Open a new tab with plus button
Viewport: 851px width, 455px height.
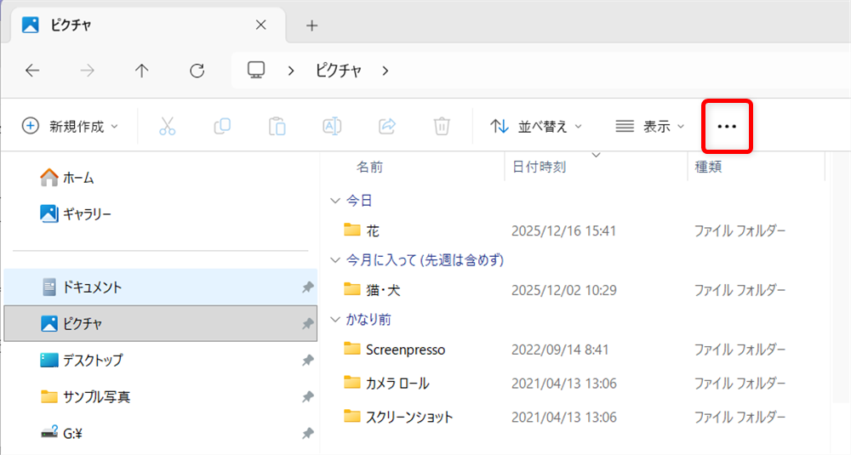[x=312, y=26]
